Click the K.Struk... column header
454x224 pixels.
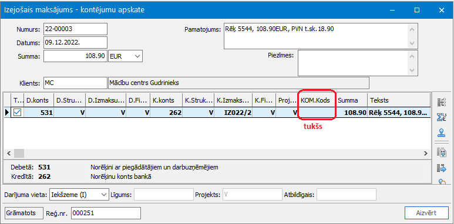[198, 100]
